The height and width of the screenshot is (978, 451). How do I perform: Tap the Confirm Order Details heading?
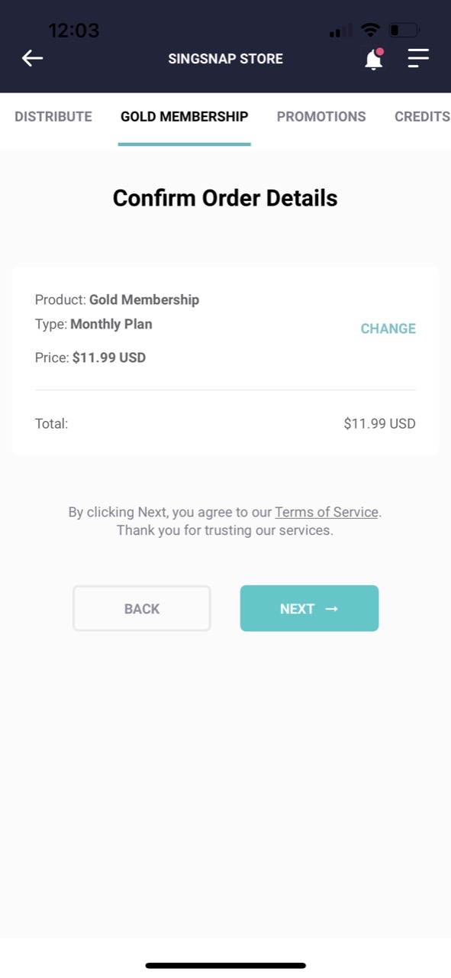pos(225,198)
